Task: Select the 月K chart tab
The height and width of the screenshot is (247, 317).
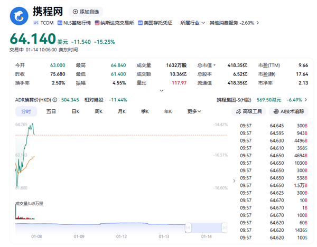Action: click(122, 111)
